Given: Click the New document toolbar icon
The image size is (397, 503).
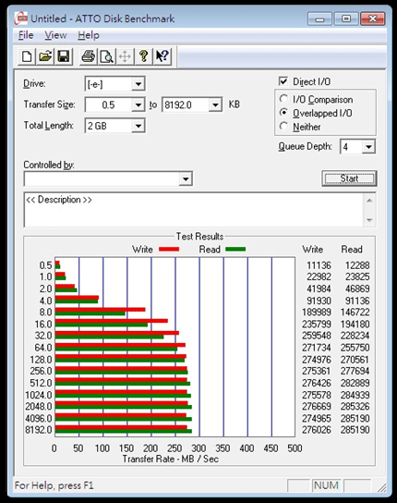Looking at the screenshot, I should [x=27, y=56].
